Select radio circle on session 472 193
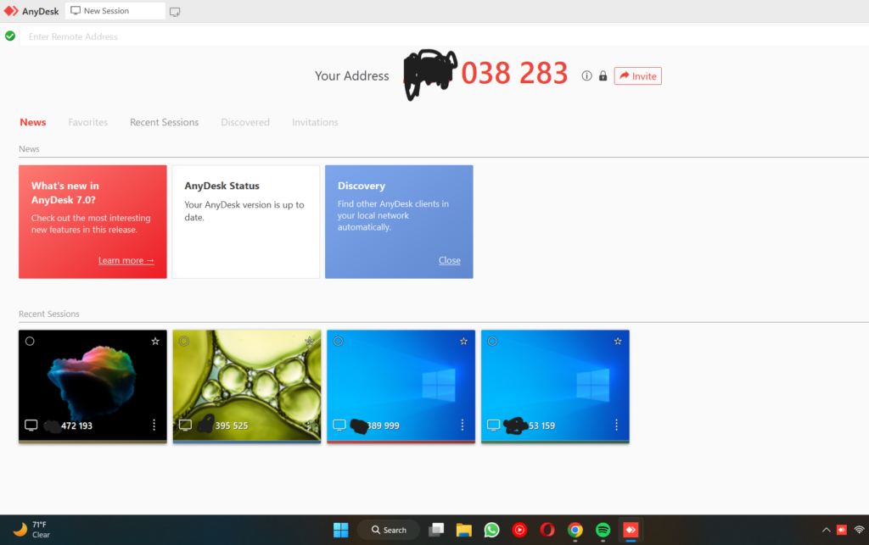 pos(30,342)
